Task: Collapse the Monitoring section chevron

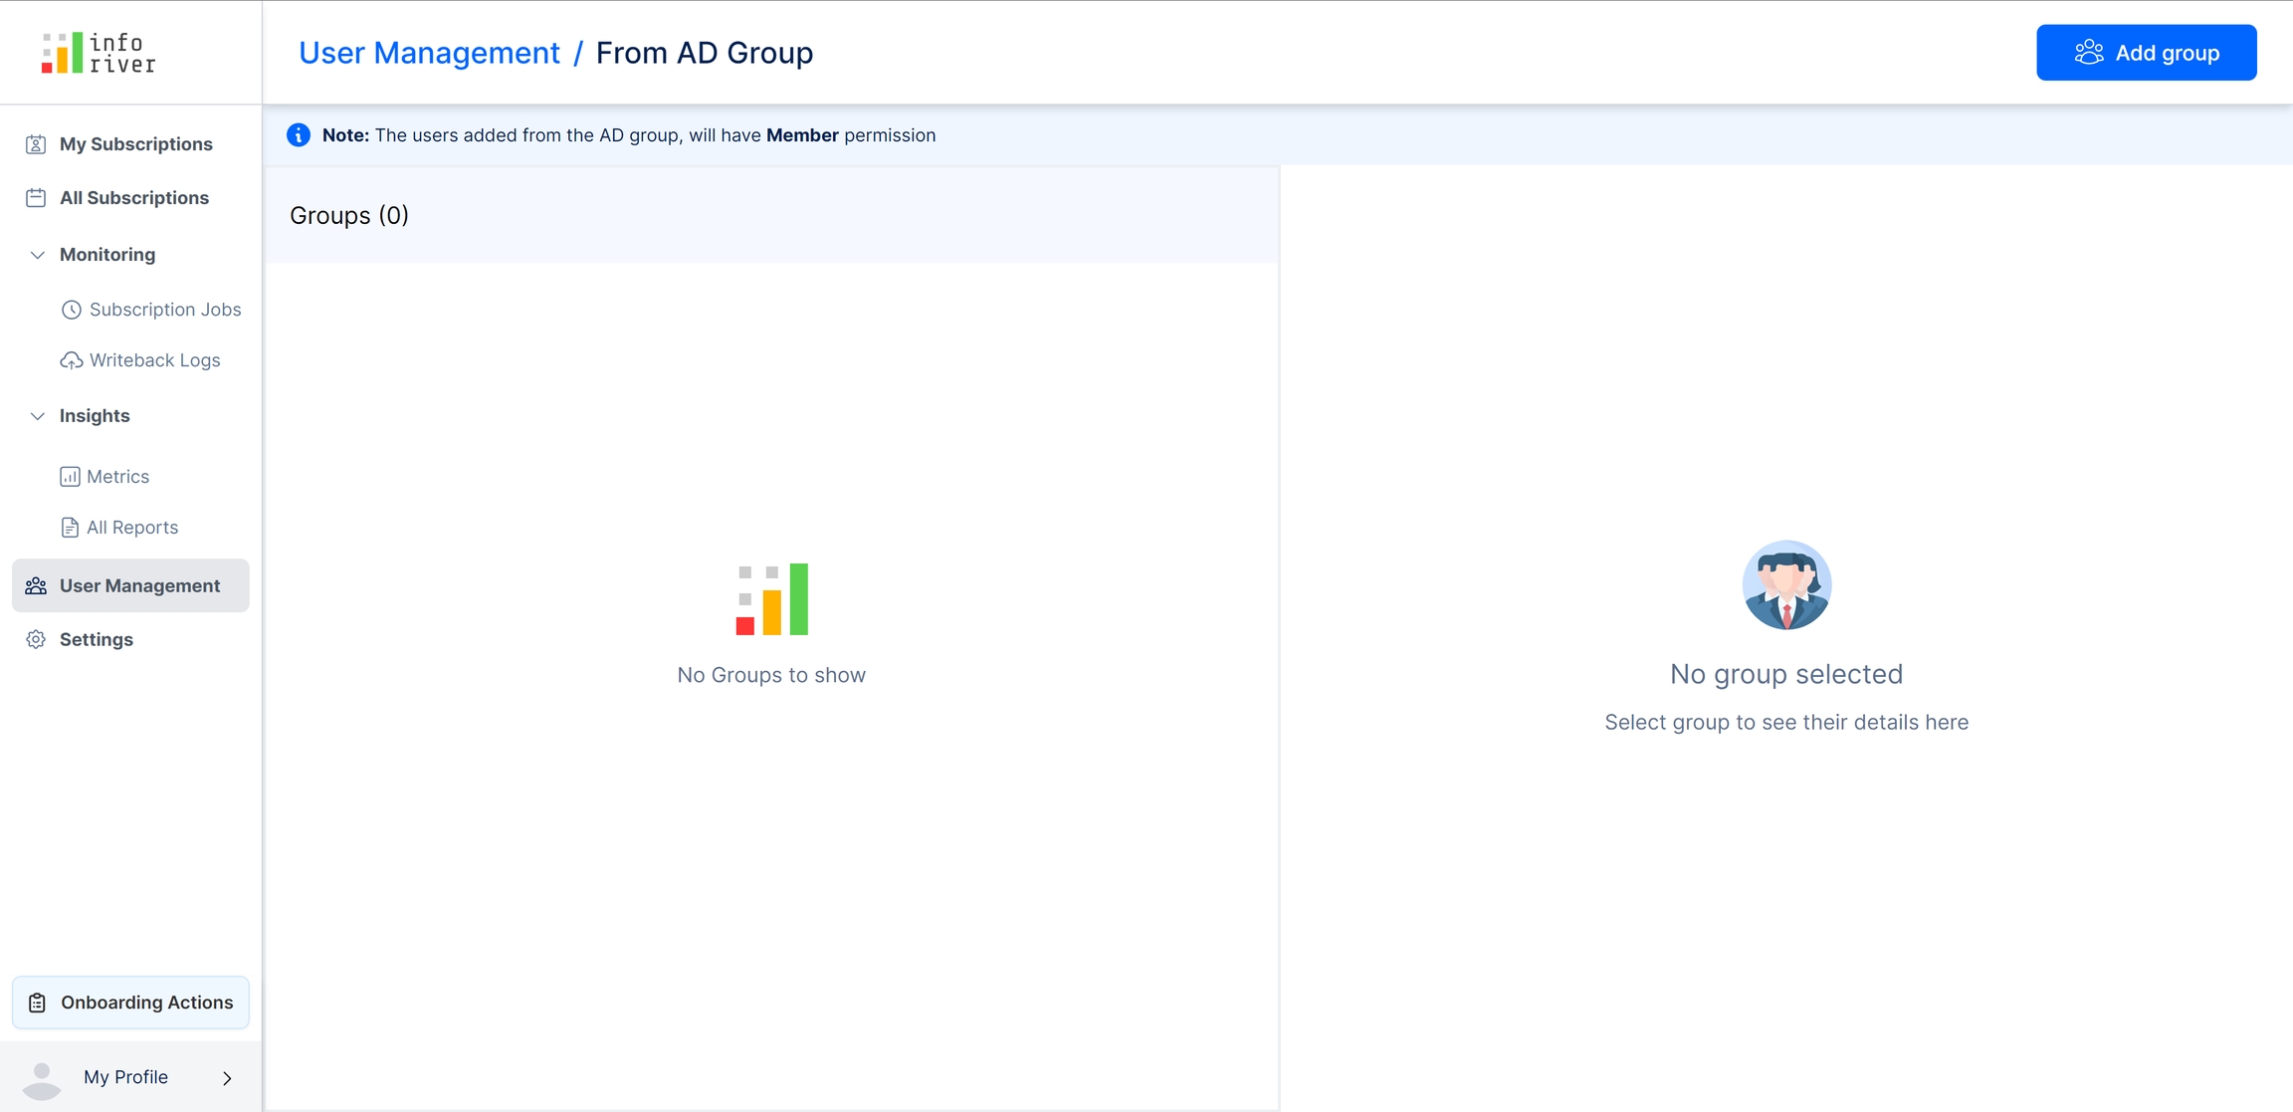Action: (38, 255)
